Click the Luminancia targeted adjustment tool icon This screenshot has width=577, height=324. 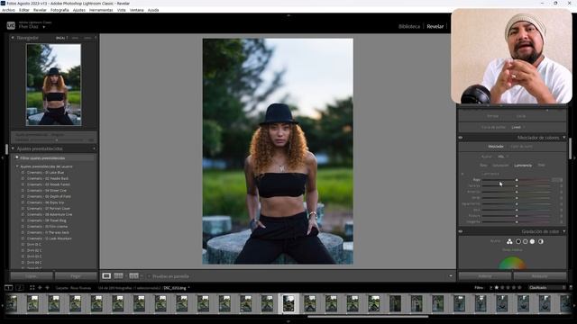[463, 174]
